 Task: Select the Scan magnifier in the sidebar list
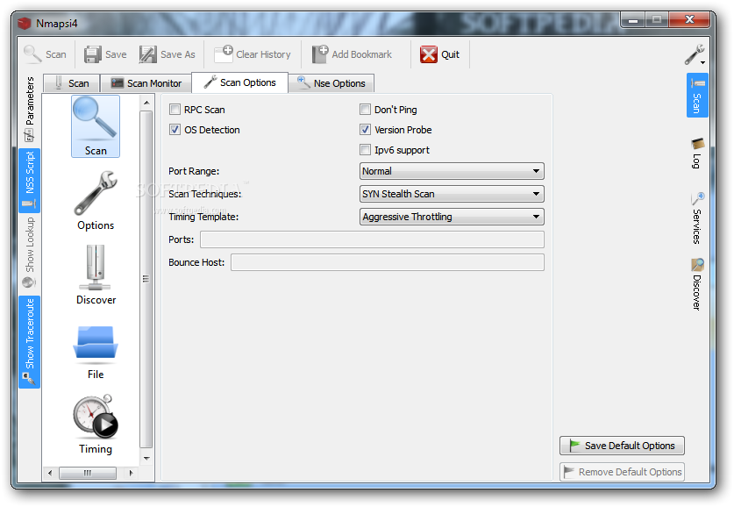click(96, 126)
